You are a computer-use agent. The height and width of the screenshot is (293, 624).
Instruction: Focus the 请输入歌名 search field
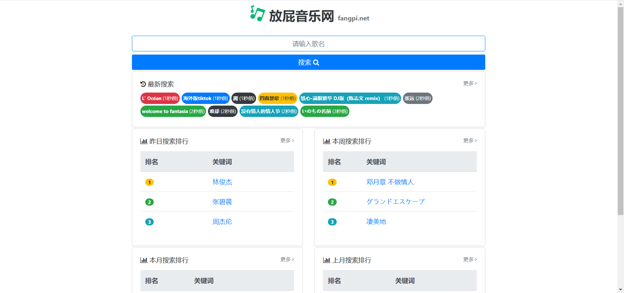(x=308, y=44)
